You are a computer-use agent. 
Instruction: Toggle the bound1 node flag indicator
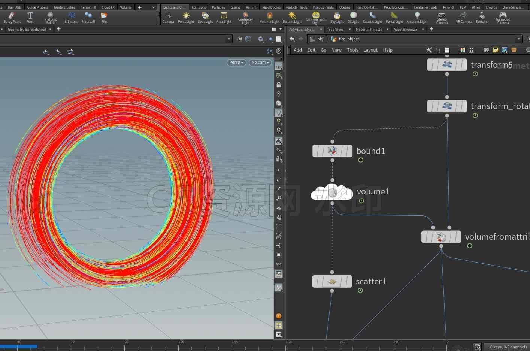(x=361, y=160)
